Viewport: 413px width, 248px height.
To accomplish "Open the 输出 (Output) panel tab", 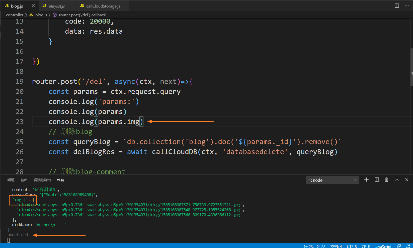I will tap(24, 180).
